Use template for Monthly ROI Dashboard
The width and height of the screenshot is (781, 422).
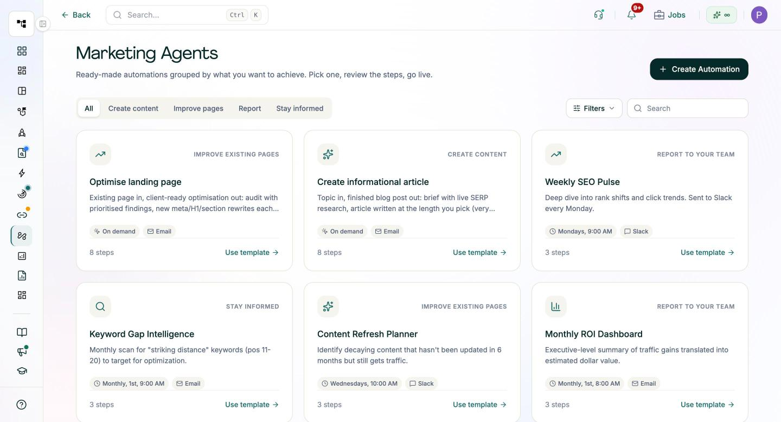tap(708, 405)
